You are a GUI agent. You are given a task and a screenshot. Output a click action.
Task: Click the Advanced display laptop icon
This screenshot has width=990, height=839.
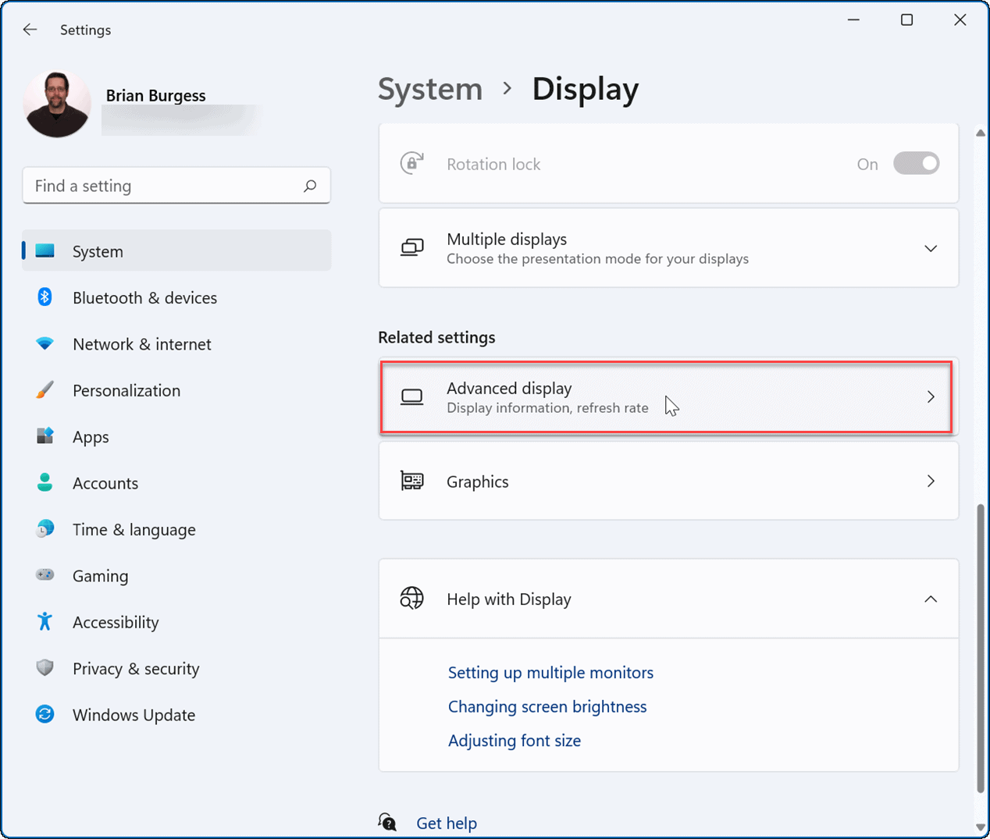412,397
